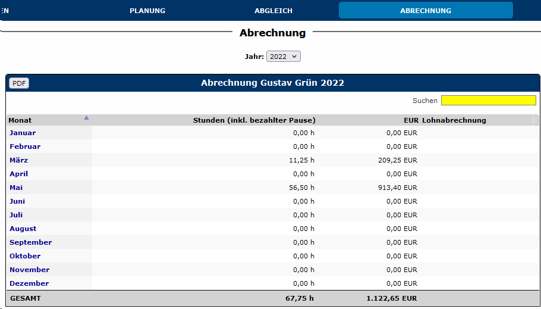Click the GESAMT row label

tap(25, 298)
